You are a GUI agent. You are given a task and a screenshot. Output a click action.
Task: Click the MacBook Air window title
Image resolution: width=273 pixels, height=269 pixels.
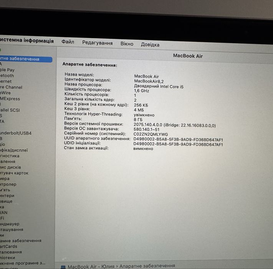pos(188,56)
